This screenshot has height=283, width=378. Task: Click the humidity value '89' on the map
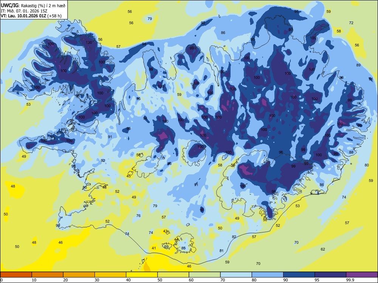coord(358,65)
